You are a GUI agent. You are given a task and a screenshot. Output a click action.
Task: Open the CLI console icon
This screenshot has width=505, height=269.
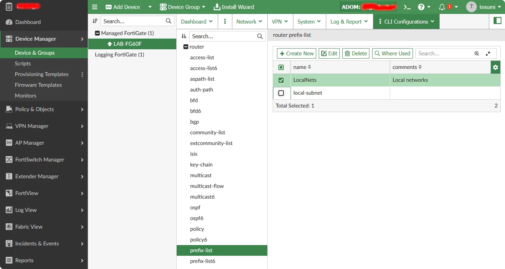tap(407, 7)
